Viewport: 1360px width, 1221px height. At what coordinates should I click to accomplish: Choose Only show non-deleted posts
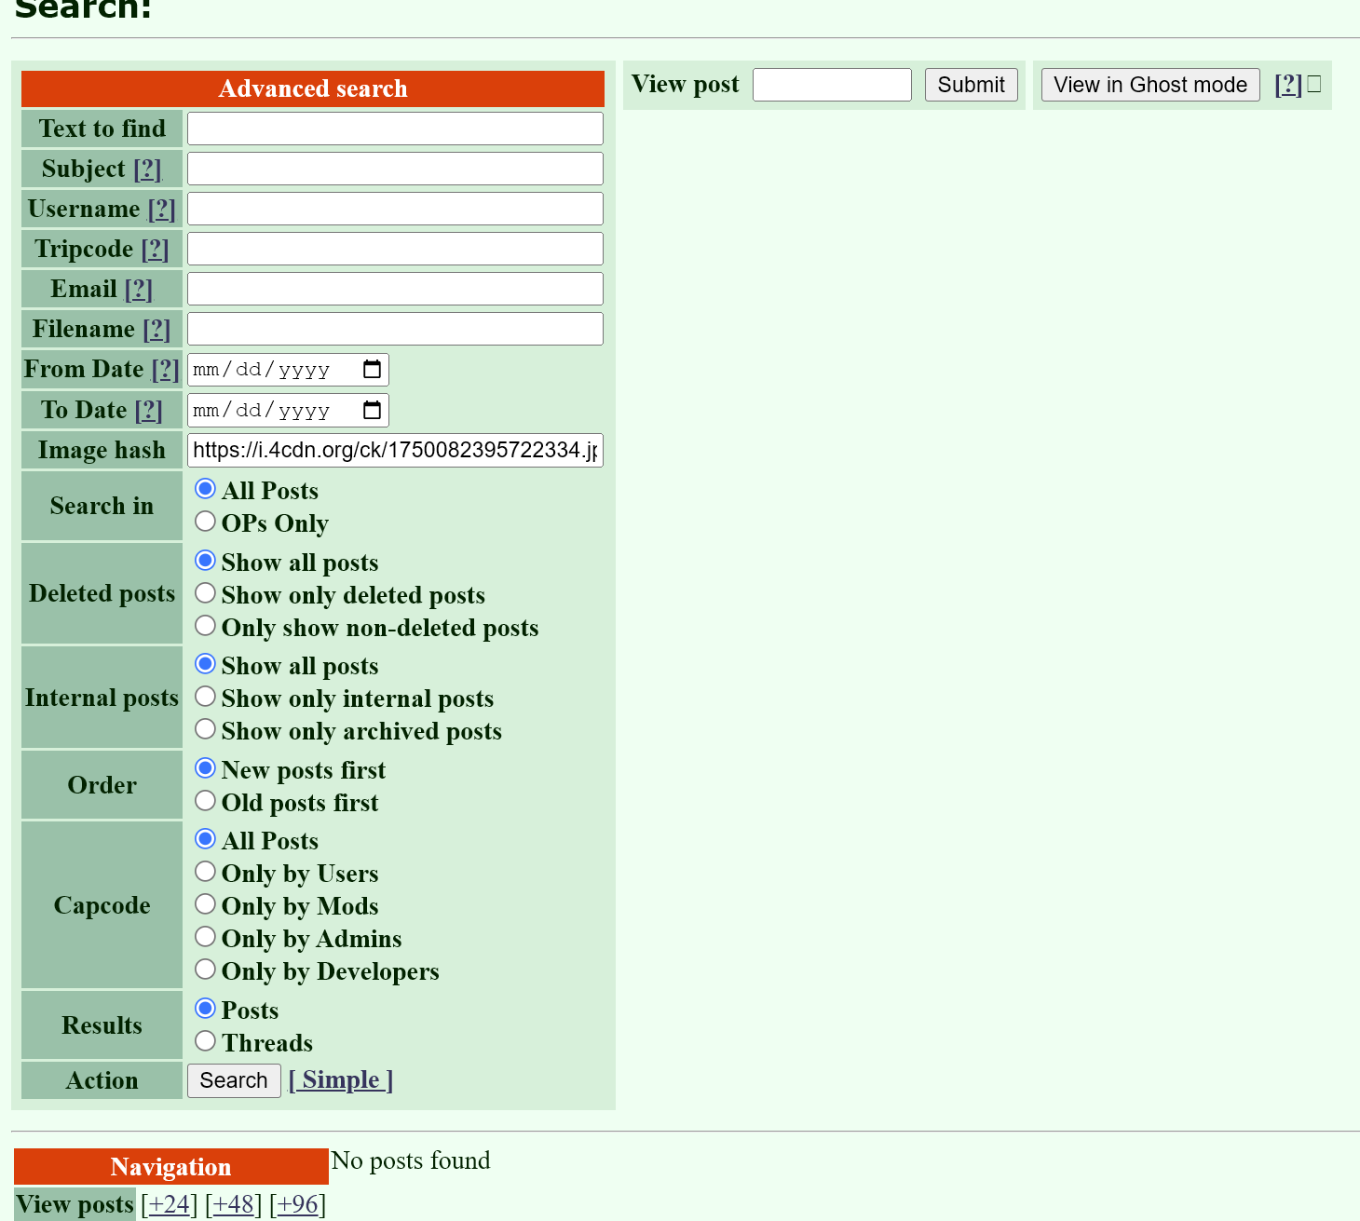(x=205, y=626)
